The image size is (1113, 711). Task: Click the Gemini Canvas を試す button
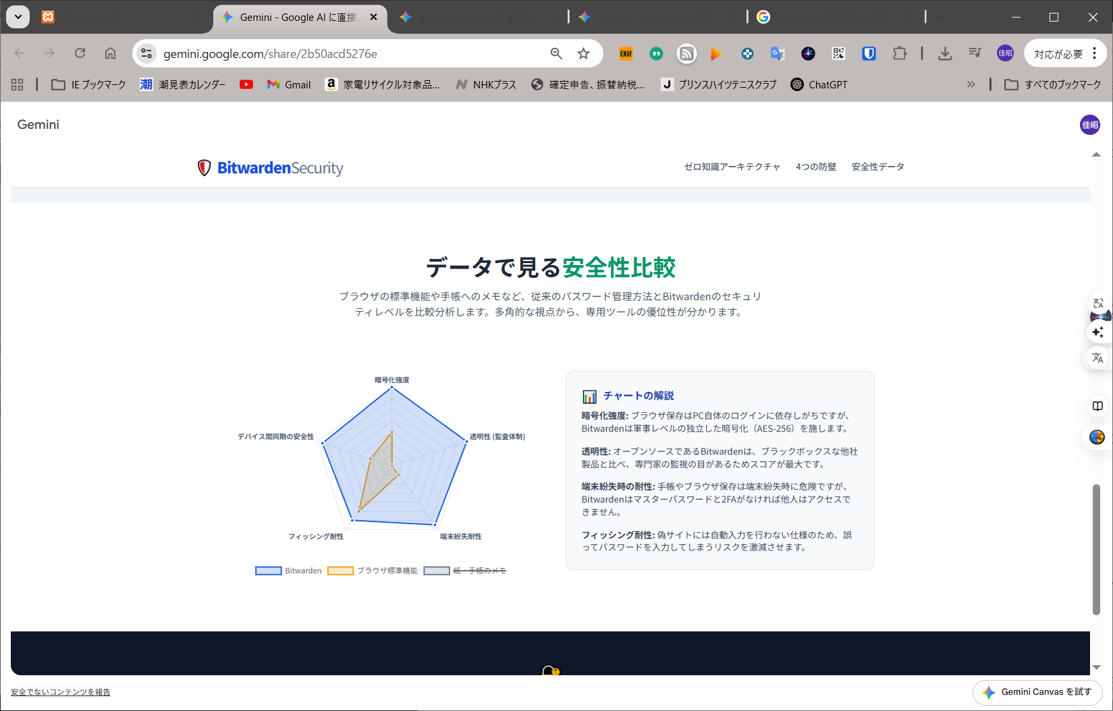coord(1037,692)
